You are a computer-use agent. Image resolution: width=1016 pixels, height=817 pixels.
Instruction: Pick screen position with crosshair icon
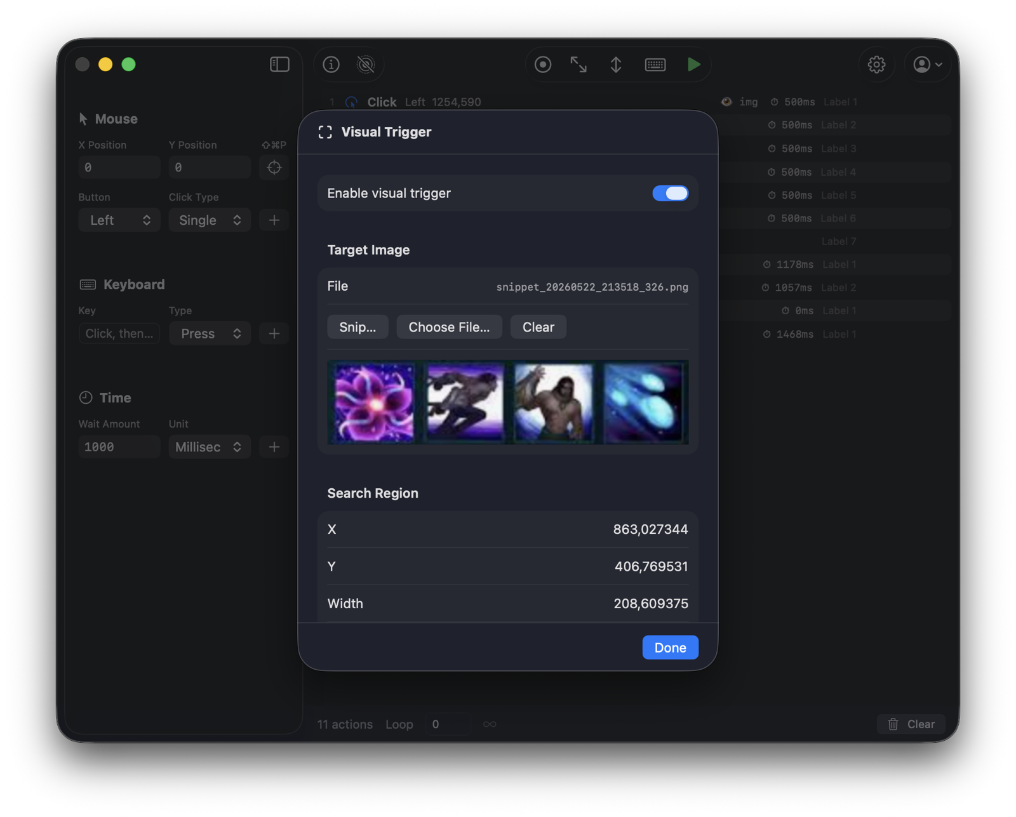(x=274, y=168)
